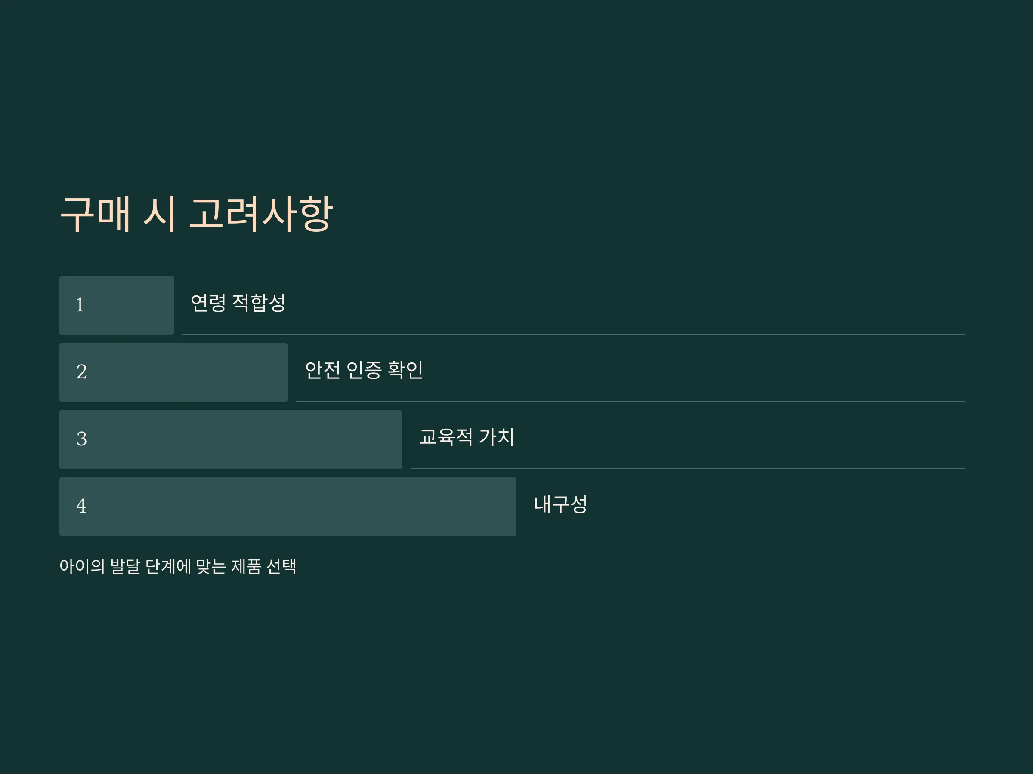Click the word 맞는 in the footer sentence
The height and width of the screenshot is (774, 1033).
point(211,566)
